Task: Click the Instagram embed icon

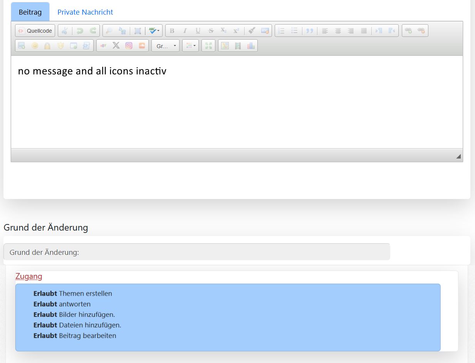Action: (x=129, y=46)
